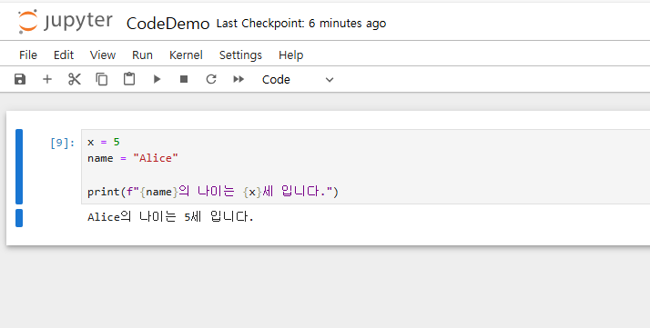Click the print f-string code line
Image resolution: width=650 pixels, height=328 pixels.
pos(213,192)
